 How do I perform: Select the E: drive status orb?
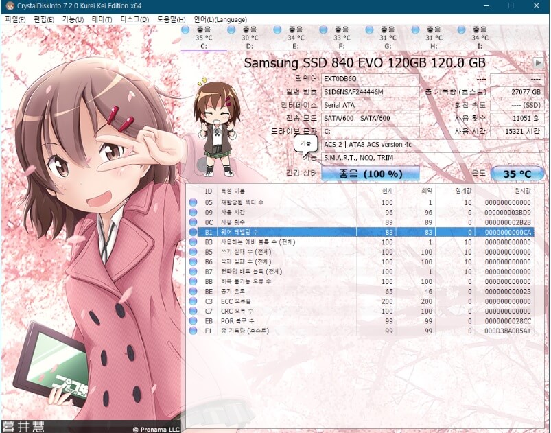277,30
